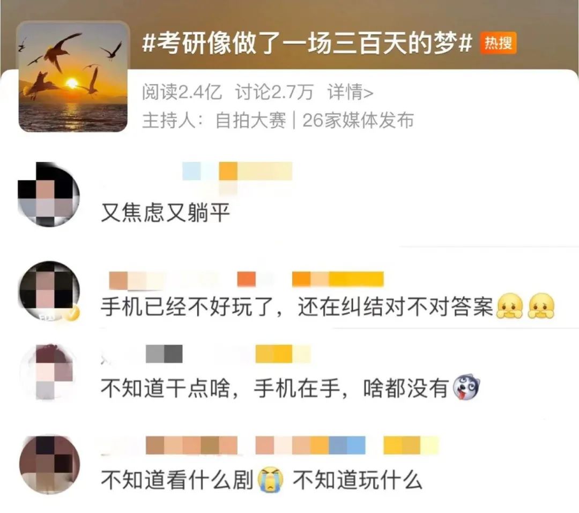Click the gold verified badge on second avatar
579x513 pixels.
coord(73,313)
